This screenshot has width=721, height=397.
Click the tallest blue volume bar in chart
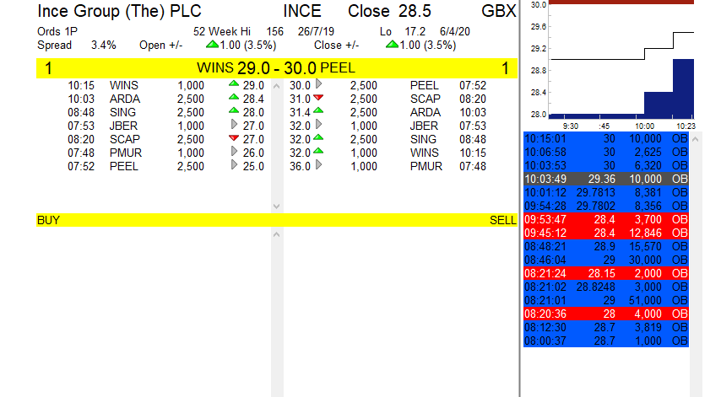pos(683,89)
